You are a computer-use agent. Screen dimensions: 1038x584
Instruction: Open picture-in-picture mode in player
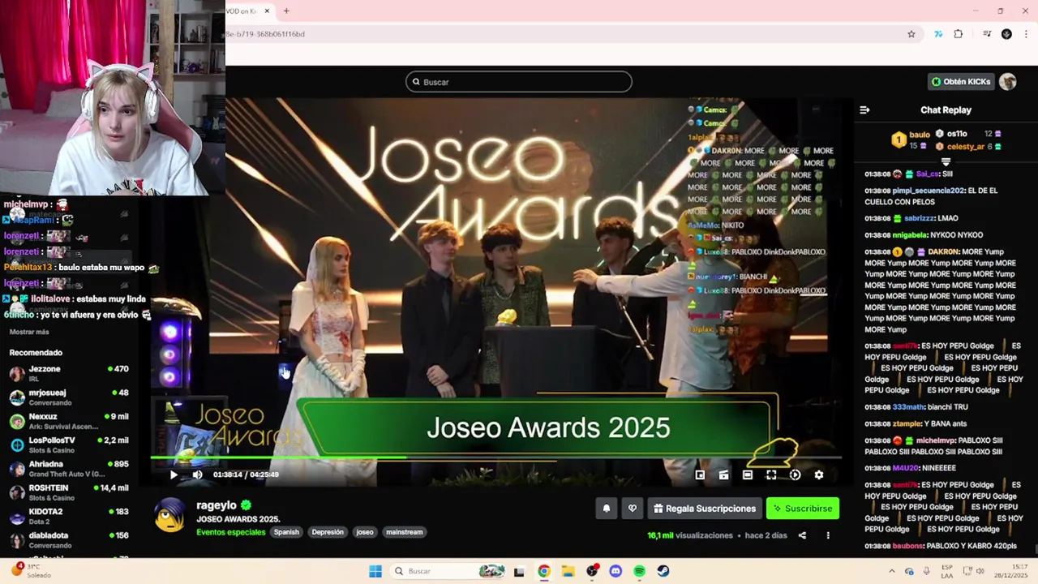point(700,475)
